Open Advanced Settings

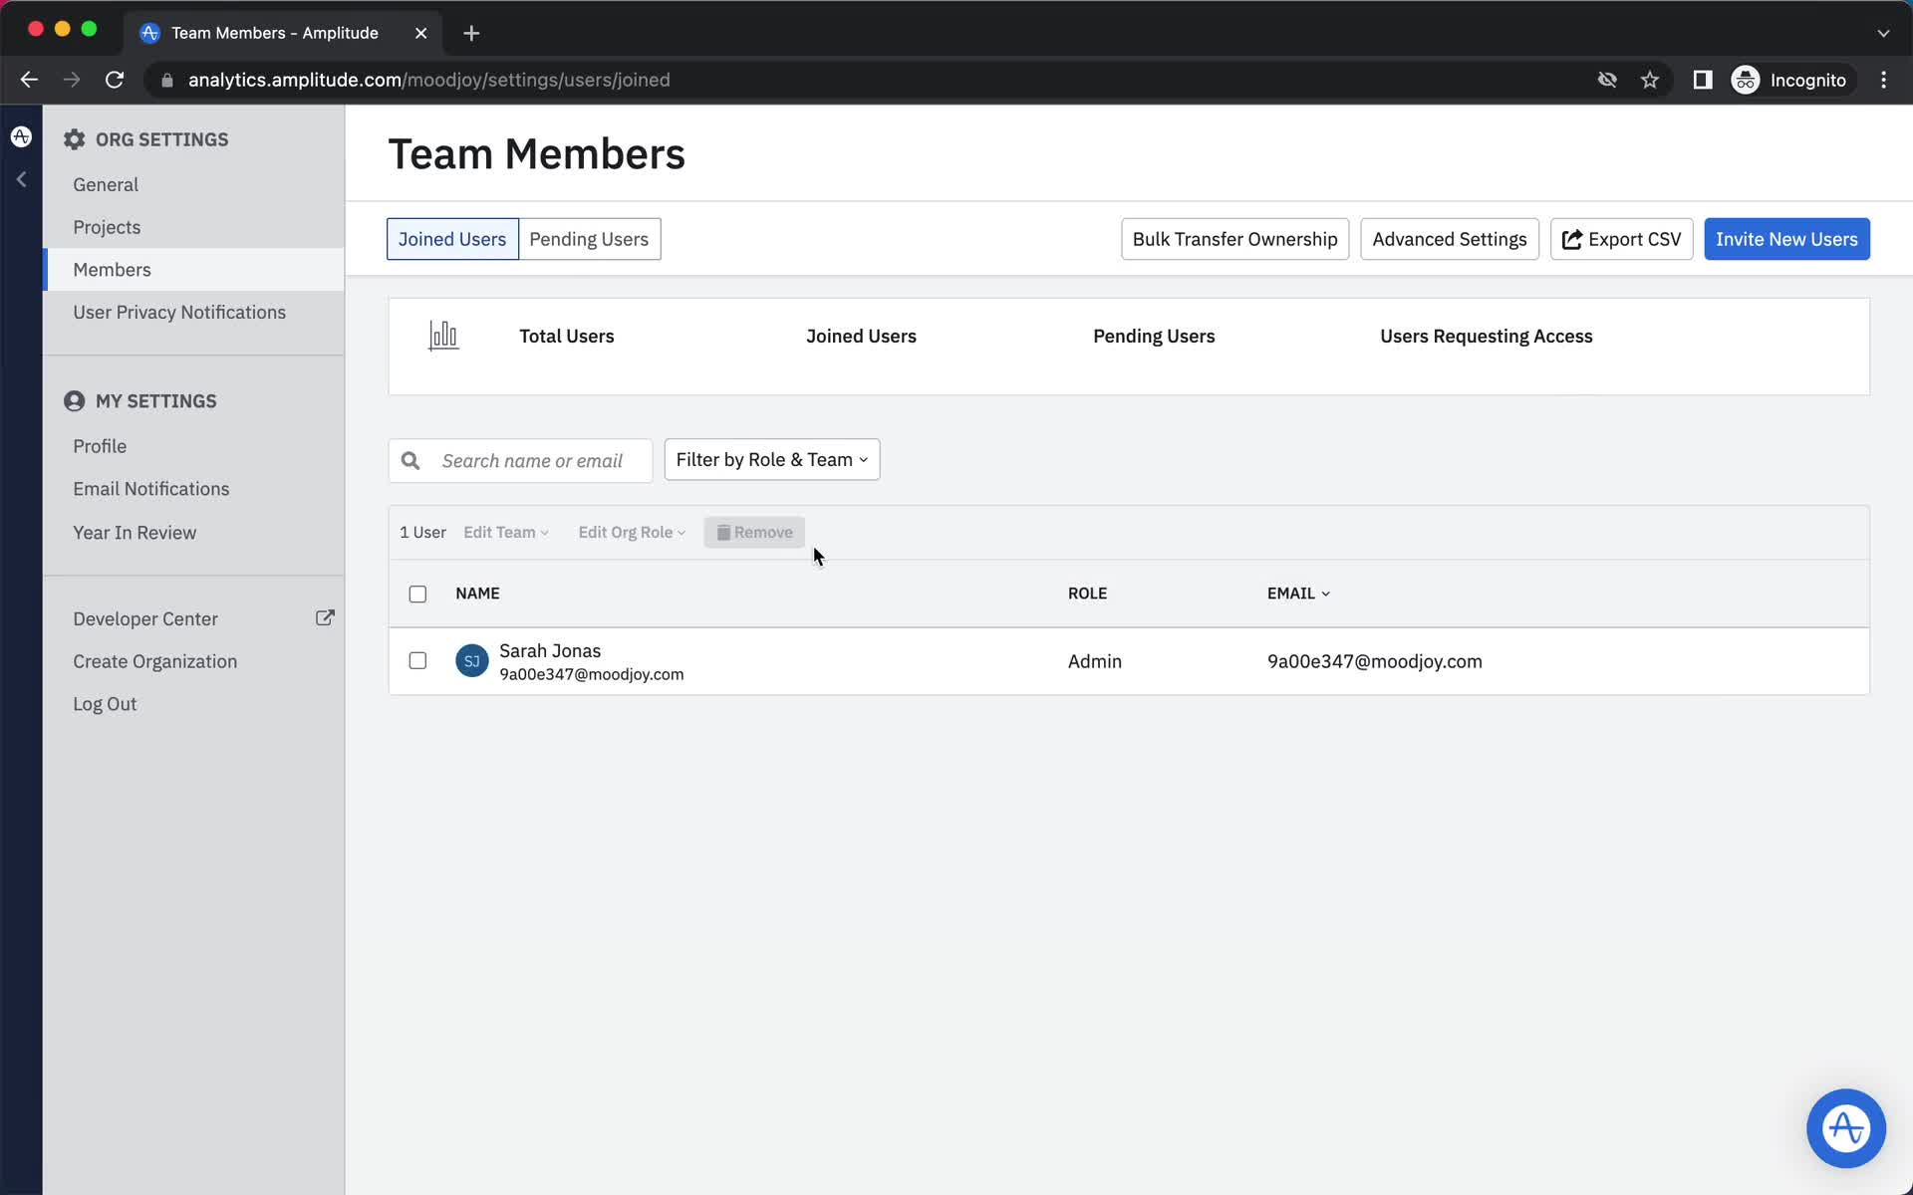click(x=1449, y=239)
